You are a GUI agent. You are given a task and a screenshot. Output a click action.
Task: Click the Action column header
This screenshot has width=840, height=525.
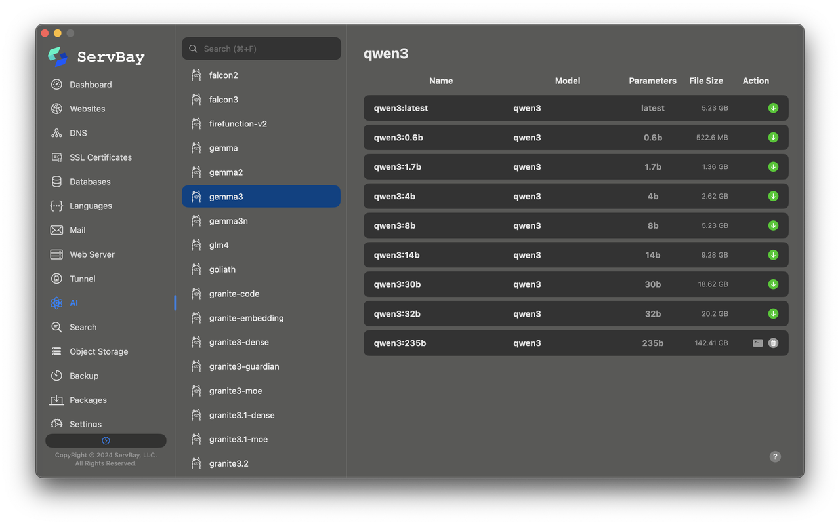[x=756, y=81]
